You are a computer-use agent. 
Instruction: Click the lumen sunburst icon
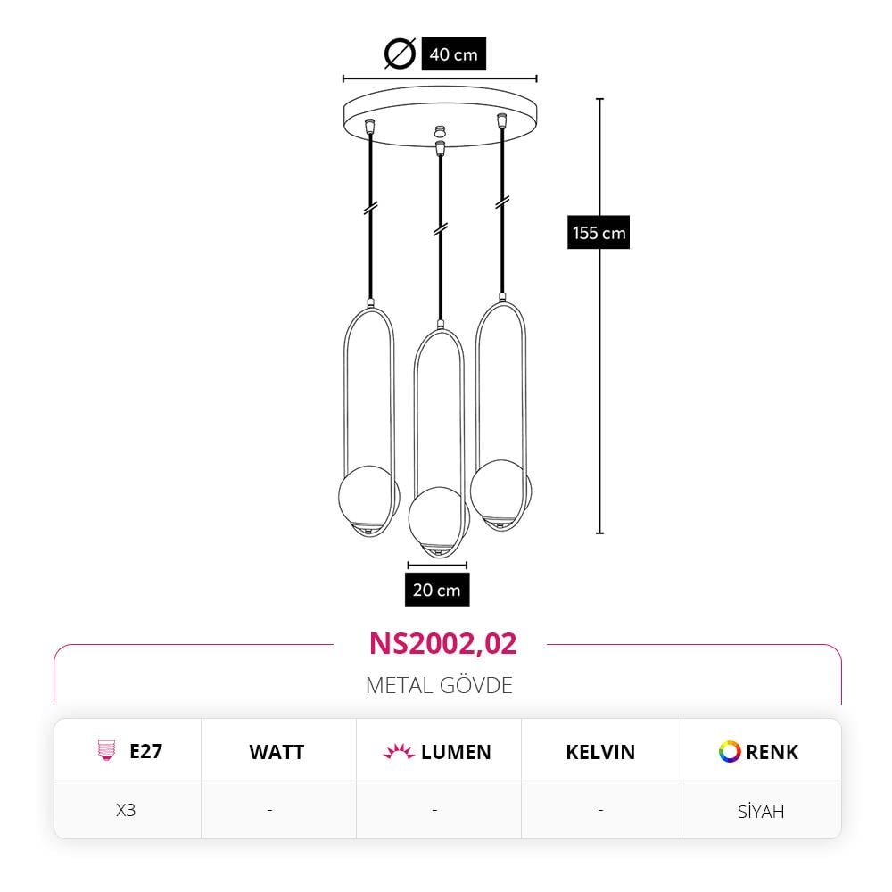399,751
